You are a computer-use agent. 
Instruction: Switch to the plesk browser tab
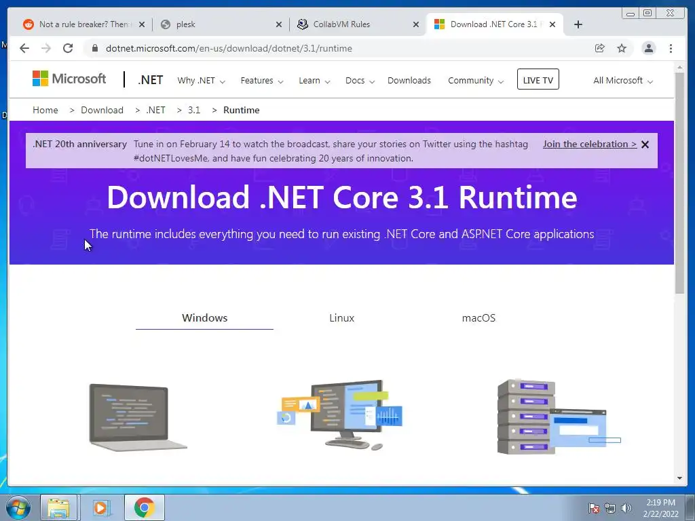(x=221, y=24)
